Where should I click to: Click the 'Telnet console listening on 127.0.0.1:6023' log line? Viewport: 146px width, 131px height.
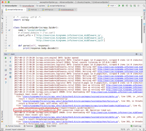[65, 62]
